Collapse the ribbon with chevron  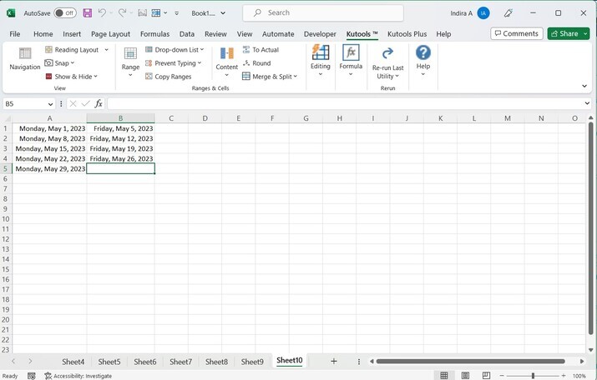[584, 86]
